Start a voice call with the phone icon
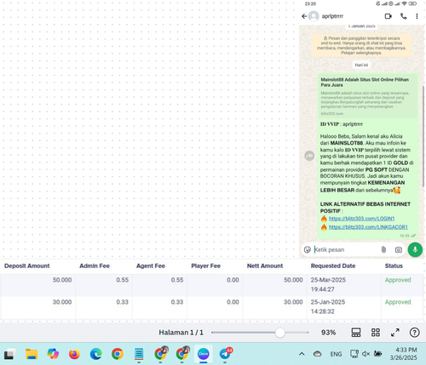The height and width of the screenshot is (365, 426). tap(403, 16)
